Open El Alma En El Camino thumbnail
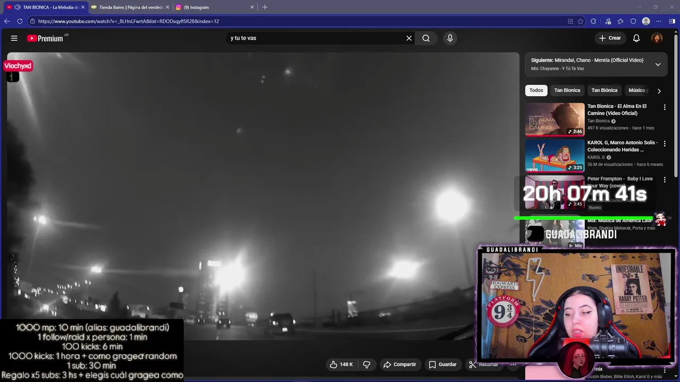This screenshot has height=382, width=680. point(555,119)
